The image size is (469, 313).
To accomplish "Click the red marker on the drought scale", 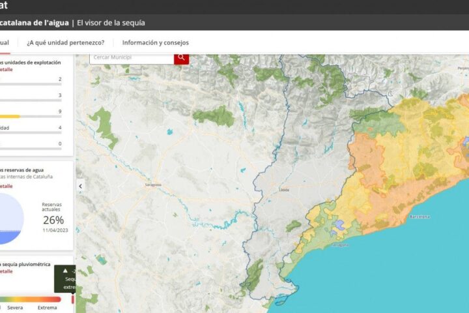I will click(72, 299).
